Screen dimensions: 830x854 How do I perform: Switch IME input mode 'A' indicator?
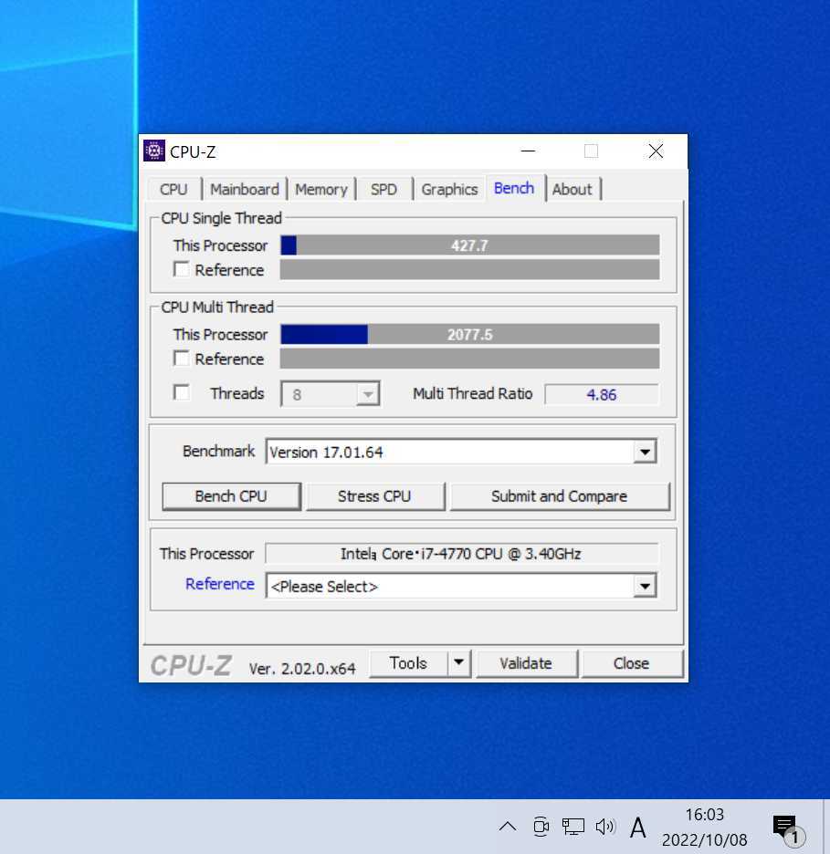[x=637, y=828]
